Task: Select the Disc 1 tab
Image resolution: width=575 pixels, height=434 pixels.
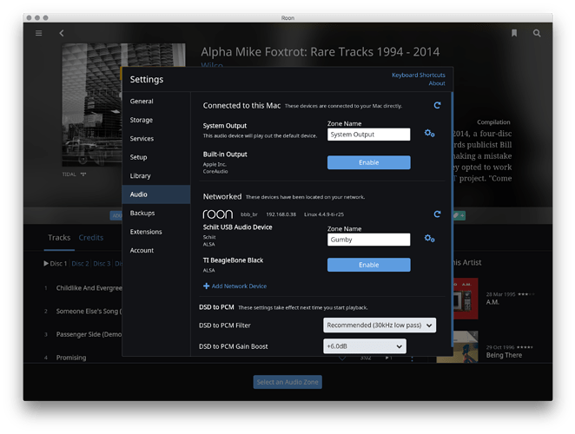Action: point(56,264)
